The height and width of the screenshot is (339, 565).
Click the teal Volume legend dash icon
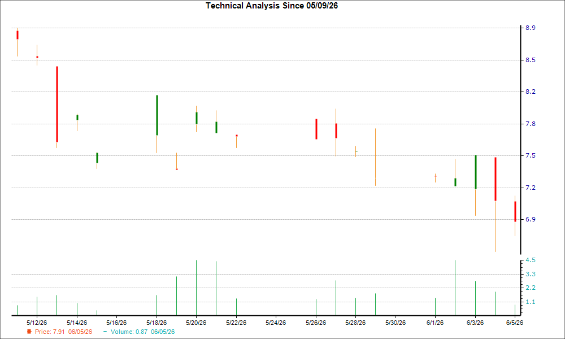[x=105, y=332]
